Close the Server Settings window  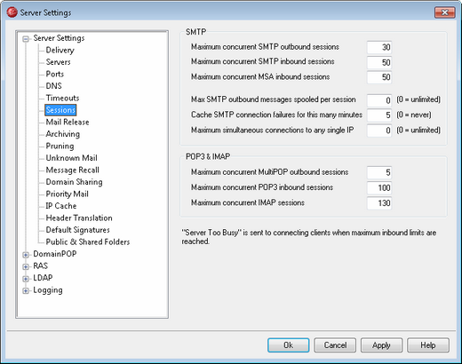coord(444,12)
